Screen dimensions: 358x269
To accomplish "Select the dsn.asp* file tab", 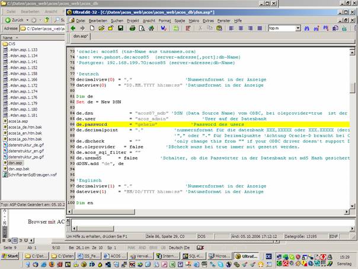I will tap(81, 36).
